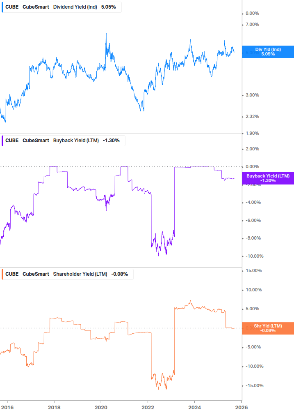
Task: Click the -4.00% buyback yield axis label
Action: (253, 202)
